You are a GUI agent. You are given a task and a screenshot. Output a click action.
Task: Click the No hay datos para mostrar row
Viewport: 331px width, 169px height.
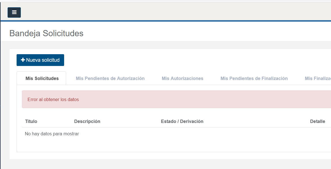(52, 134)
